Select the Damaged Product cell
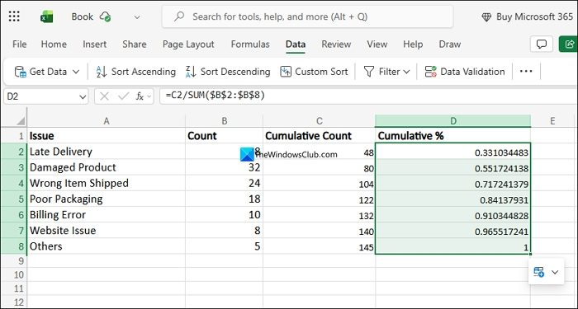 point(107,167)
